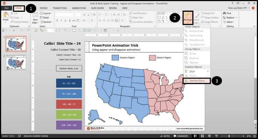Image resolution: width=258 pixels, height=139 pixels.
Task: Choose Align in Arrange menu
Action: pyautogui.click(x=197, y=71)
